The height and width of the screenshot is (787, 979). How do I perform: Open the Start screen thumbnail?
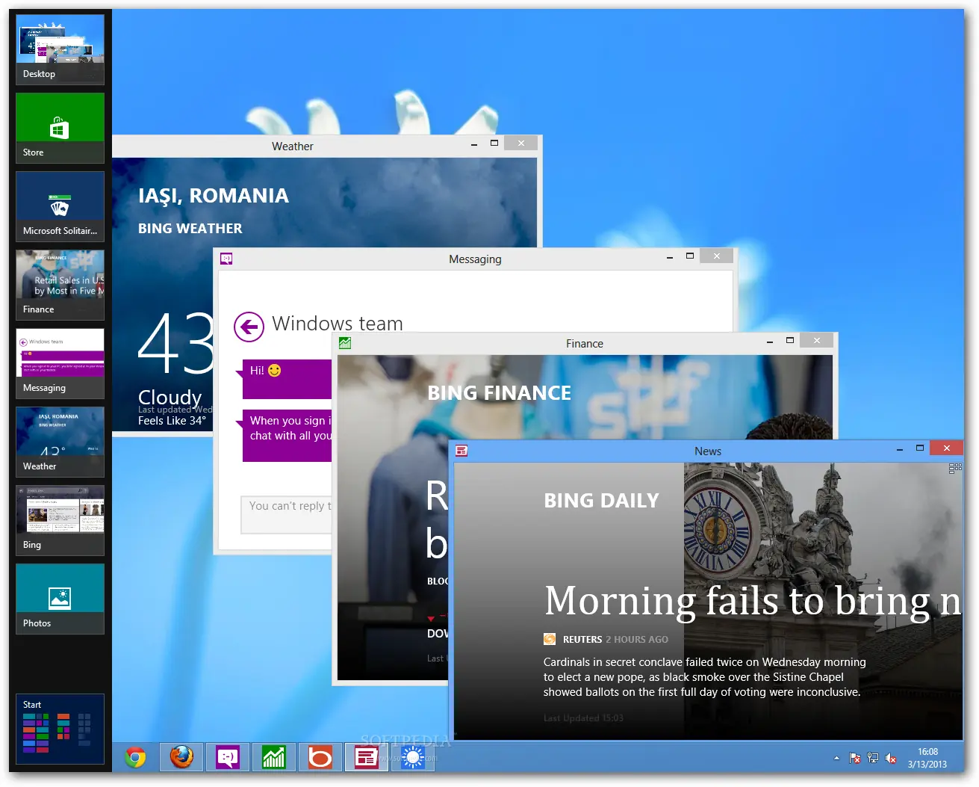point(60,729)
